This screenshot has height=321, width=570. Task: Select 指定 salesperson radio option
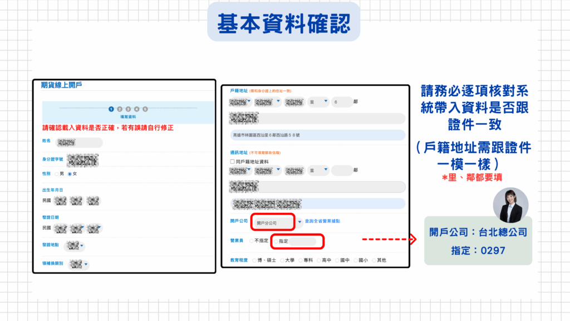click(275, 241)
